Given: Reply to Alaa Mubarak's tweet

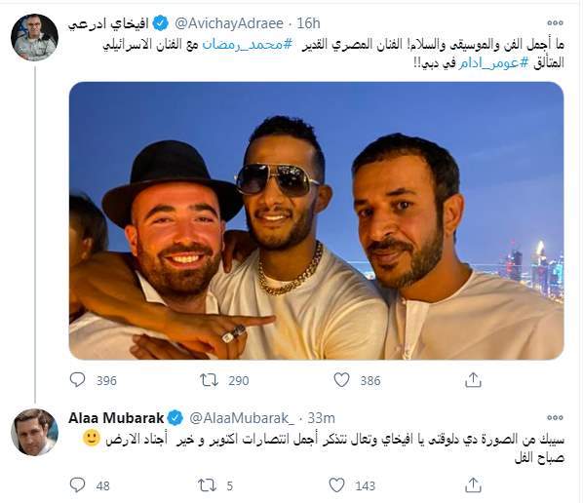Looking at the screenshot, I should [x=77, y=485].
